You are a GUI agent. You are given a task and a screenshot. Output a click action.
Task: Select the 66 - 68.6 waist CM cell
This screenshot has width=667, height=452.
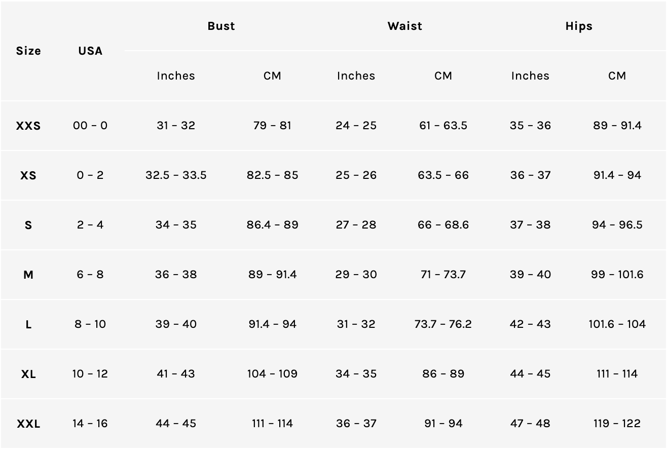coord(443,225)
